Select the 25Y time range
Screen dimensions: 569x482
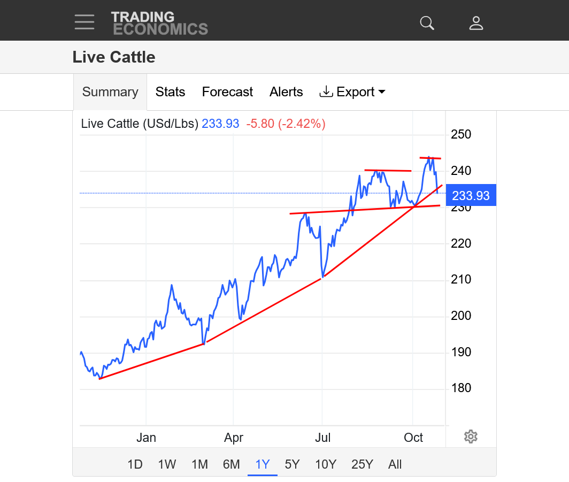[x=362, y=464]
